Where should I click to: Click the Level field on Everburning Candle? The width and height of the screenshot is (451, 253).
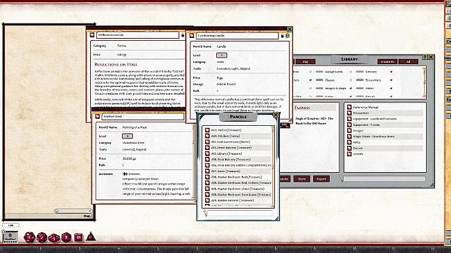222,55
